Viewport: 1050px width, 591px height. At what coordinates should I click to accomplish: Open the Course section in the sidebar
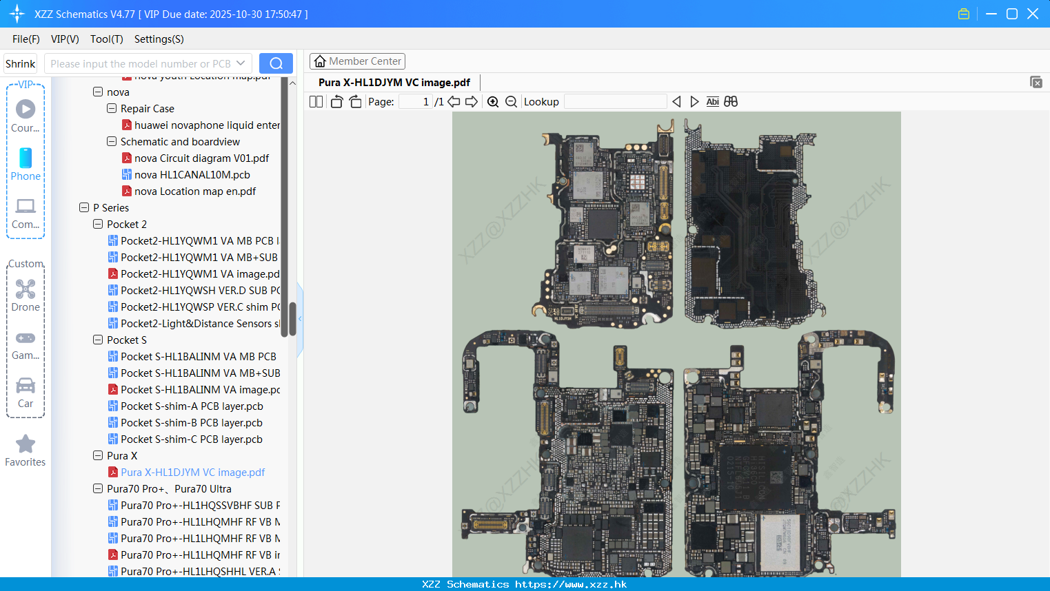pyautogui.click(x=26, y=116)
